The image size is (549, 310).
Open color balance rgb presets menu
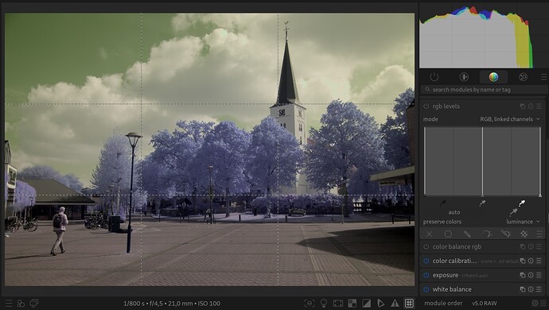tap(539, 247)
